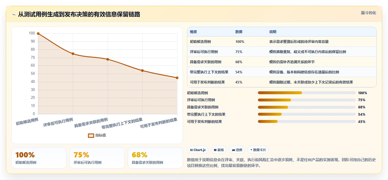Click the 75% 评审后可执行用例 stat card
This screenshot has width=388, height=180.
(97, 158)
